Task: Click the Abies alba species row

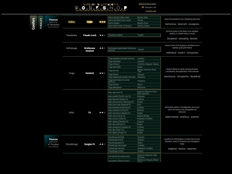Action: click(x=134, y=92)
